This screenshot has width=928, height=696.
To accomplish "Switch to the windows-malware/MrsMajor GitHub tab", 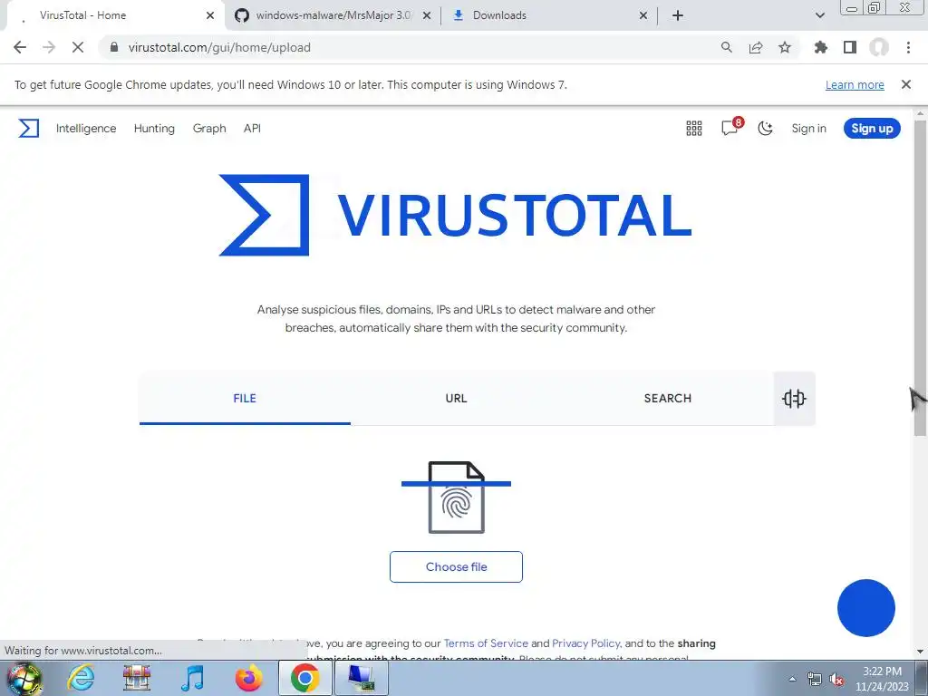I will 332,15.
